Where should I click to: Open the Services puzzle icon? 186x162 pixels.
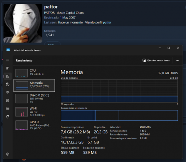coord(8,117)
